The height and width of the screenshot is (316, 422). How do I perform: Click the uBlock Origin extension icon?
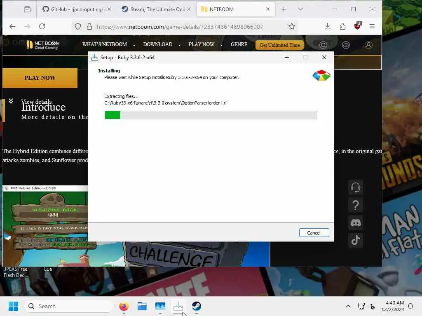pyautogui.click(x=358, y=26)
